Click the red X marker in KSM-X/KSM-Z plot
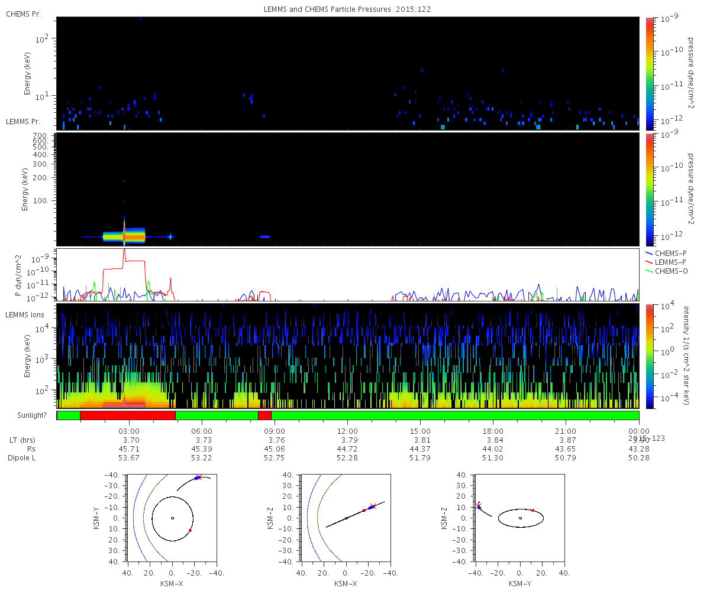This screenshot has width=710, height=591. (x=372, y=506)
